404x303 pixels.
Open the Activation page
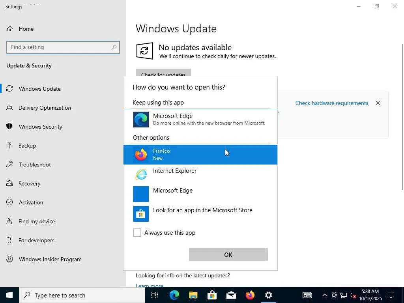coord(31,202)
